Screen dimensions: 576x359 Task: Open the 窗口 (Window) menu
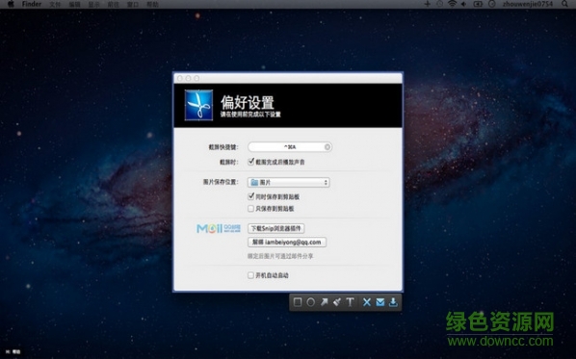(x=133, y=5)
